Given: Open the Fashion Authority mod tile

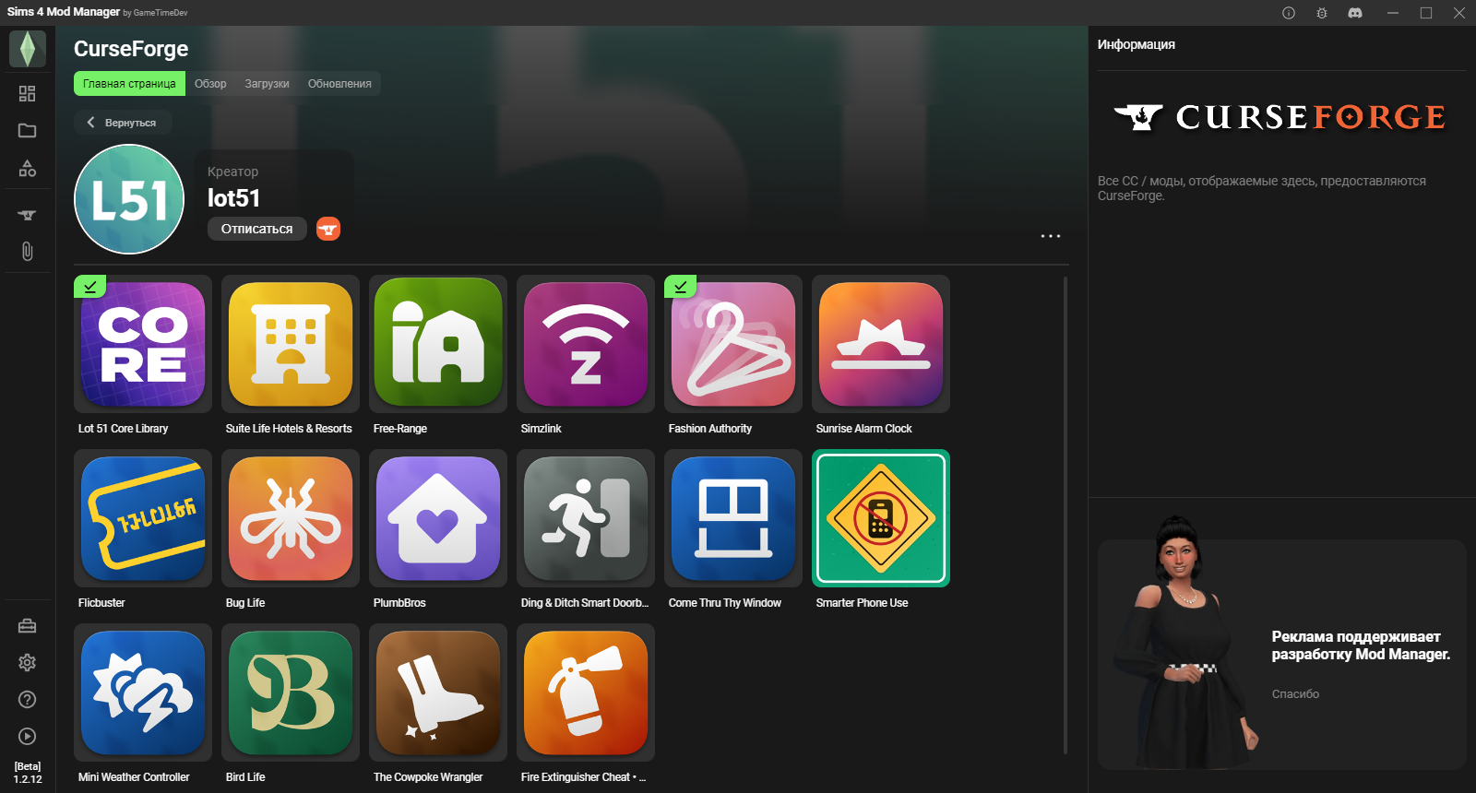Looking at the screenshot, I should pyautogui.click(x=733, y=344).
